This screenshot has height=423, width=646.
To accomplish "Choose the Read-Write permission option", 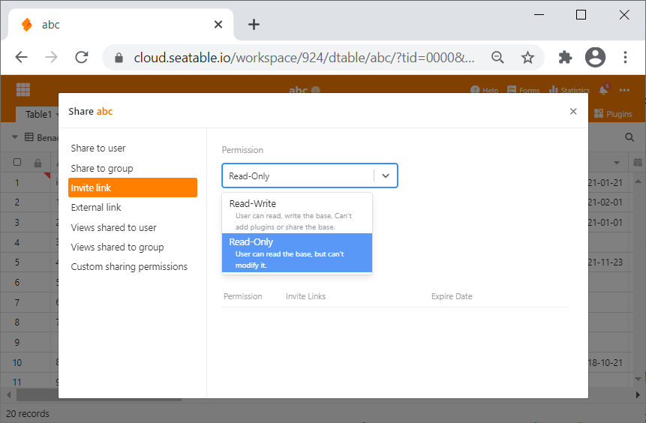I will [297, 214].
